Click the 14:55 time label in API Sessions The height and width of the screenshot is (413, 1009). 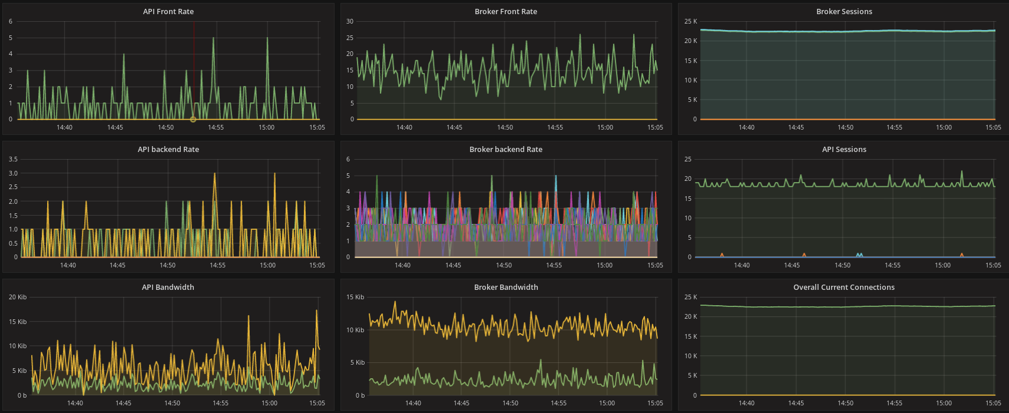coord(892,265)
